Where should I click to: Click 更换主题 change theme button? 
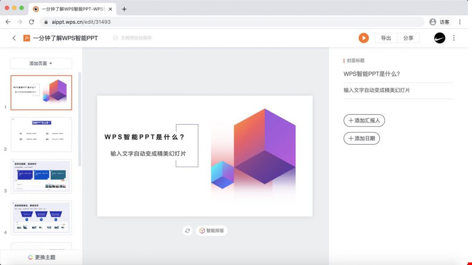pos(42,257)
